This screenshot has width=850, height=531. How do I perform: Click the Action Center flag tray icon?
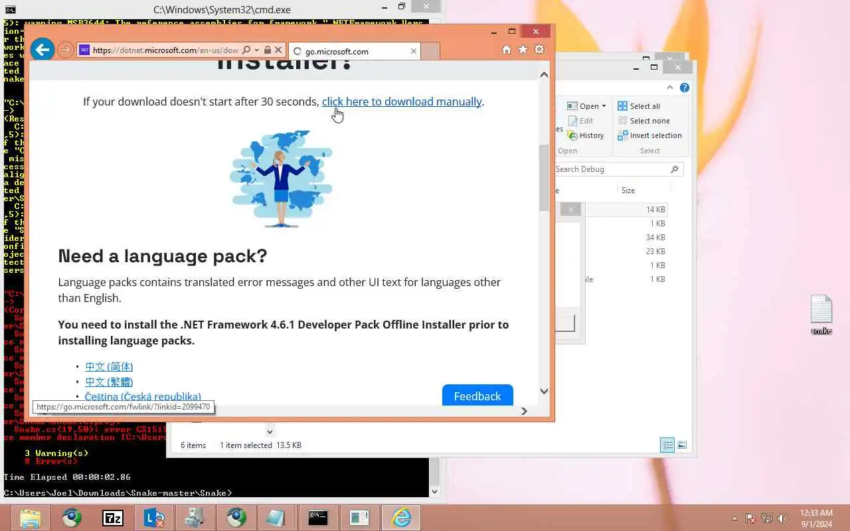click(x=751, y=518)
